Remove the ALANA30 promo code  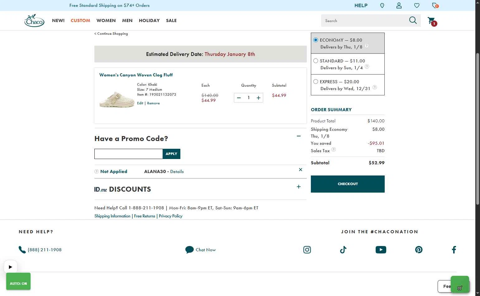pyautogui.click(x=301, y=170)
